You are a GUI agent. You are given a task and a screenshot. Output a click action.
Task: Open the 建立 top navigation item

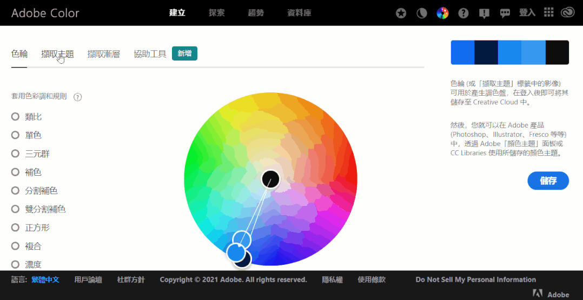click(177, 13)
